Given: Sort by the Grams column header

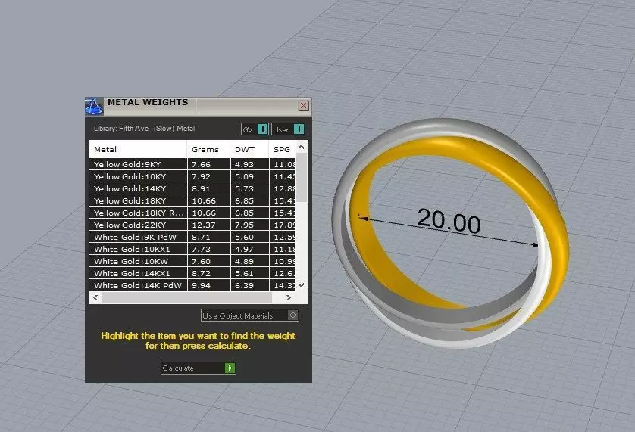Looking at the screenshot, I should coord(208,149).
